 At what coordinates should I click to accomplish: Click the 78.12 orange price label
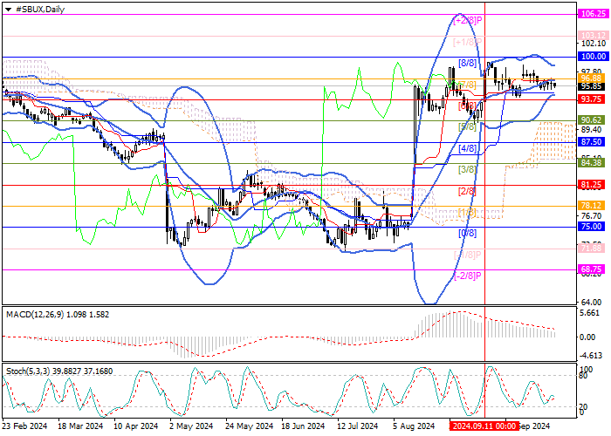pos(592,206)
